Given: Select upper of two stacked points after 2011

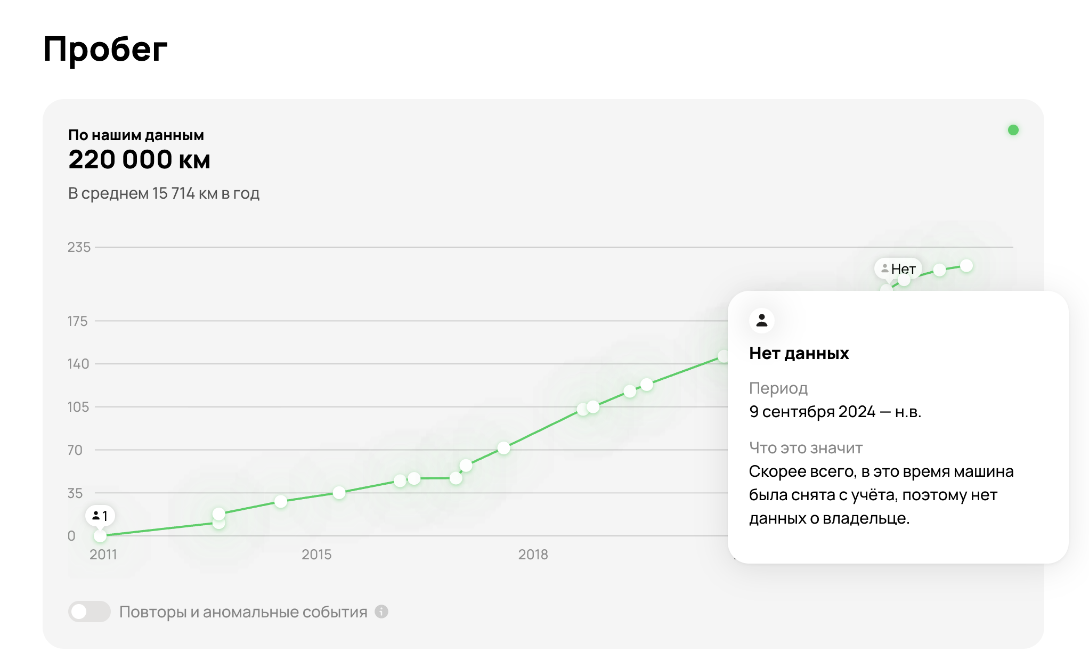Looking at the screenshot, I should 219,514.
